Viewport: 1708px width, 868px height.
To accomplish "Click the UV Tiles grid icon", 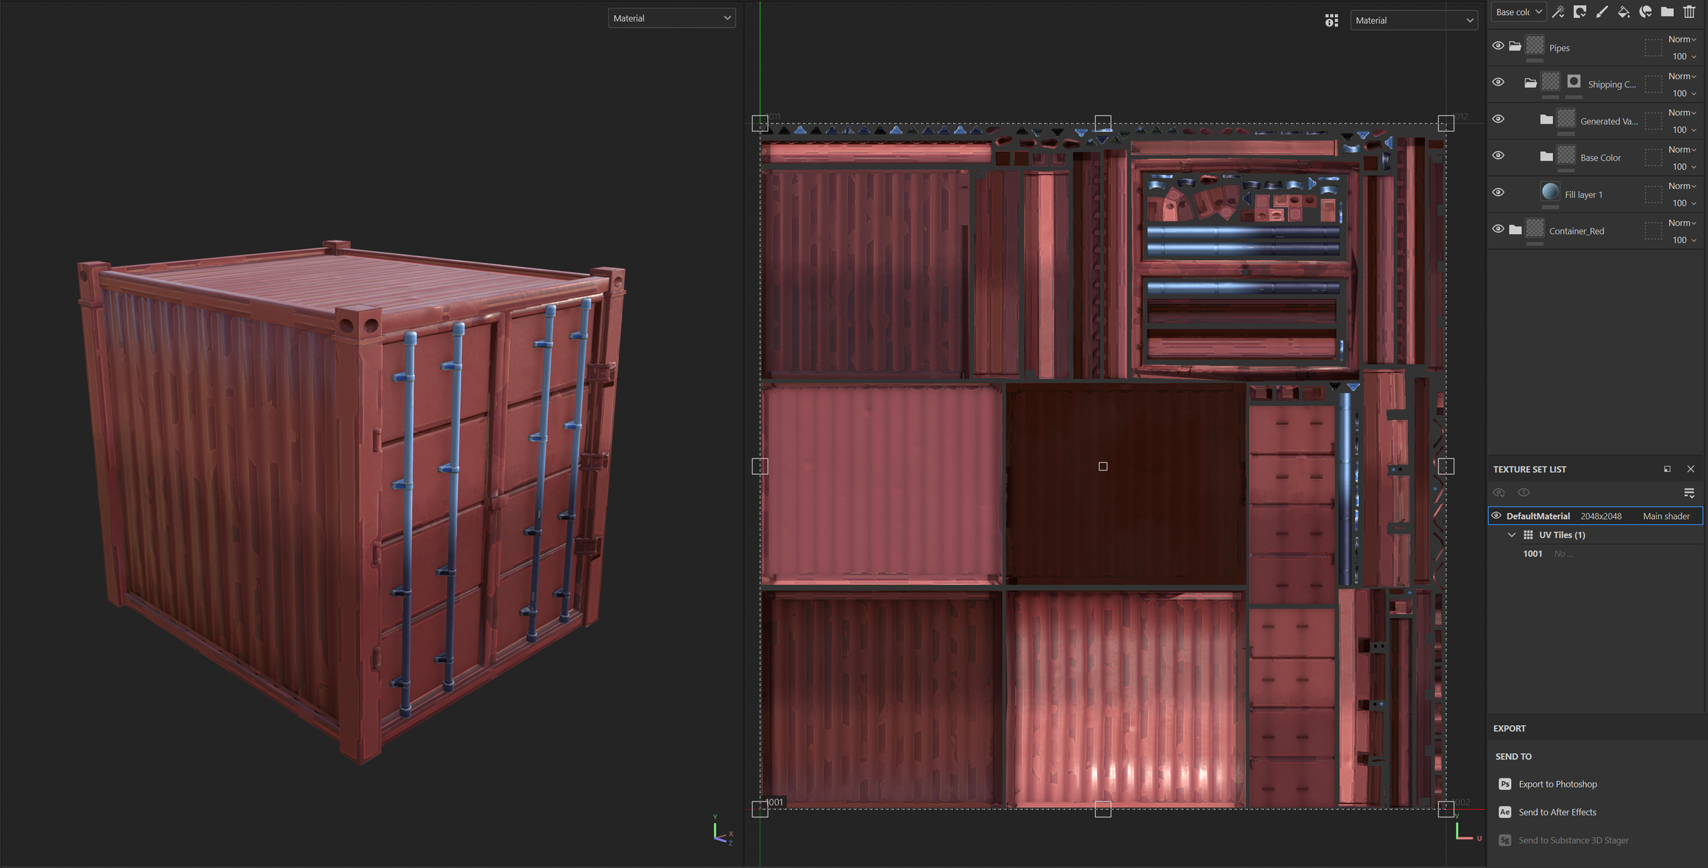I will coord(1528,535).
